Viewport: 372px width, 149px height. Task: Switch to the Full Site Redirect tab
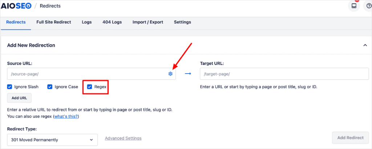(x=54, y=22)
